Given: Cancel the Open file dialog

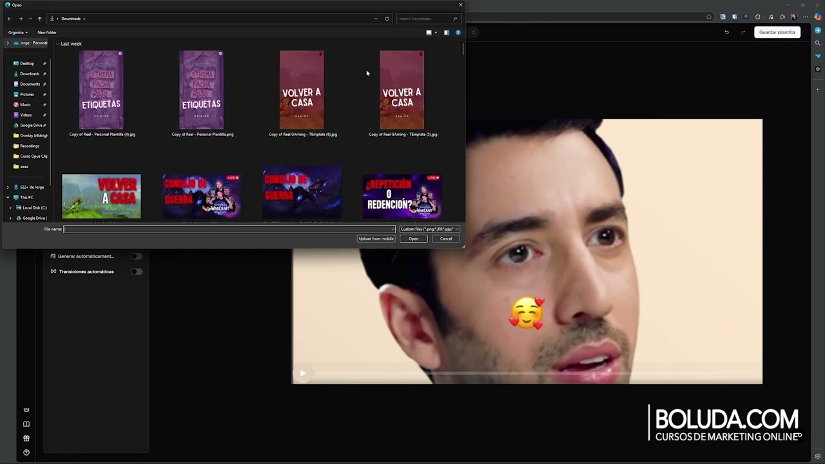Looking at the screenshot, I should [x=446, y=238].
